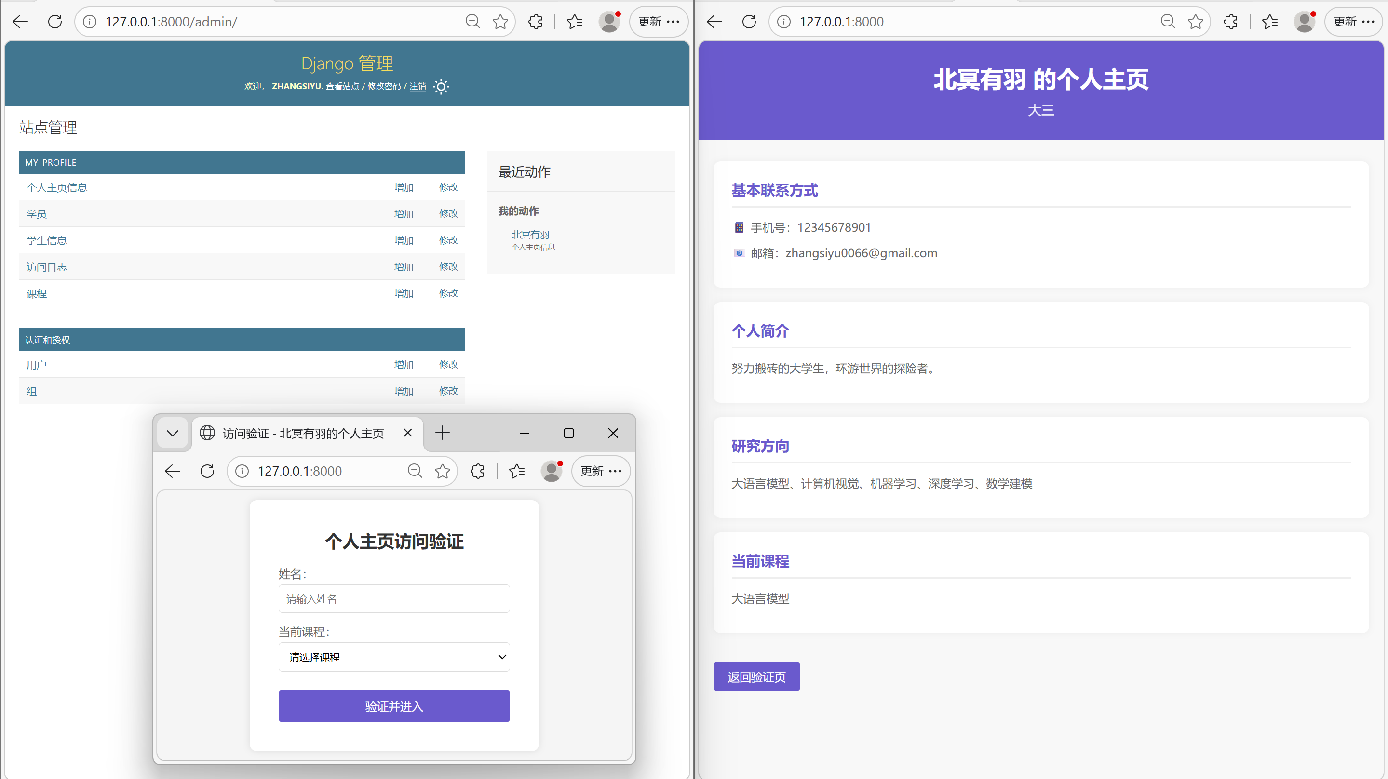Click the profile avatar in the admin browser window
Image resolution: width=1388 pixels, height=779 pixels.
[609, 22]
